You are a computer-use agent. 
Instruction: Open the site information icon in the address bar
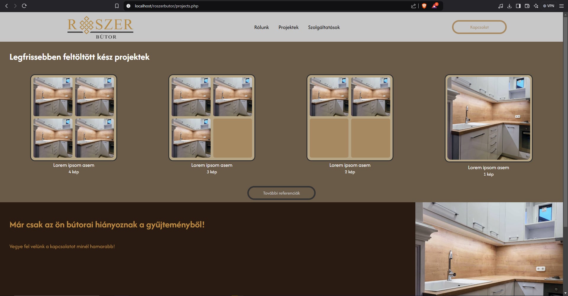[x=128, y=6]
